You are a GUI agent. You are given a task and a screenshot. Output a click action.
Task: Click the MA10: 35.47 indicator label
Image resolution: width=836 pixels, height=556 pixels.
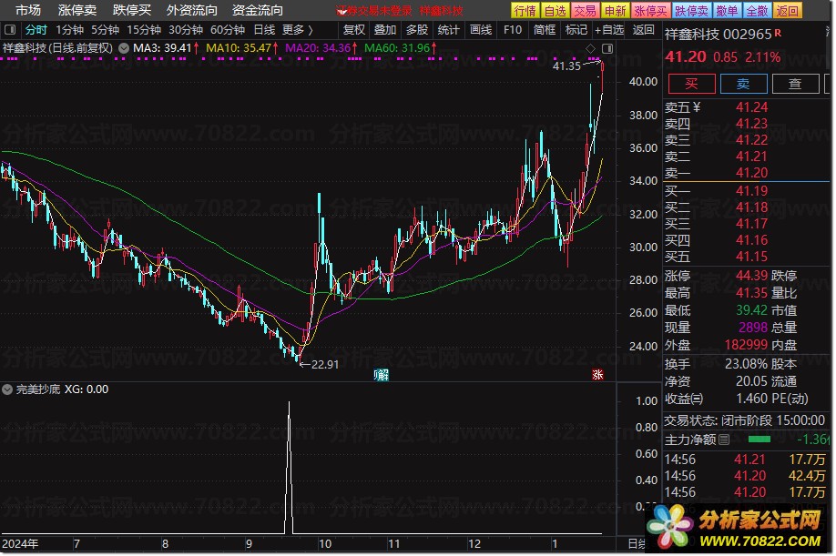pyautogui.click(x=241, y=48)
